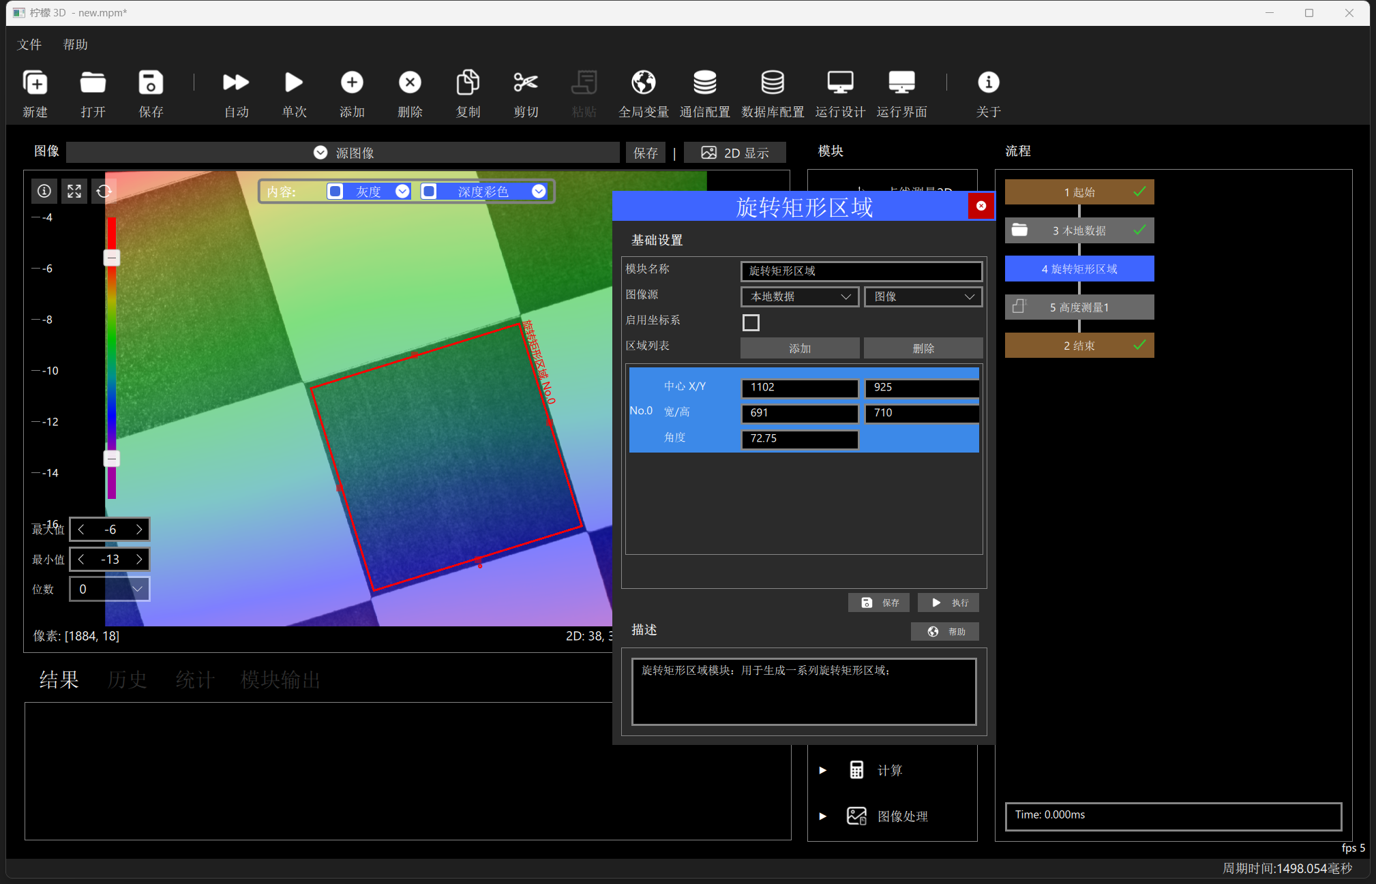Open 全局变量 global variables

(x=643, y=82)
